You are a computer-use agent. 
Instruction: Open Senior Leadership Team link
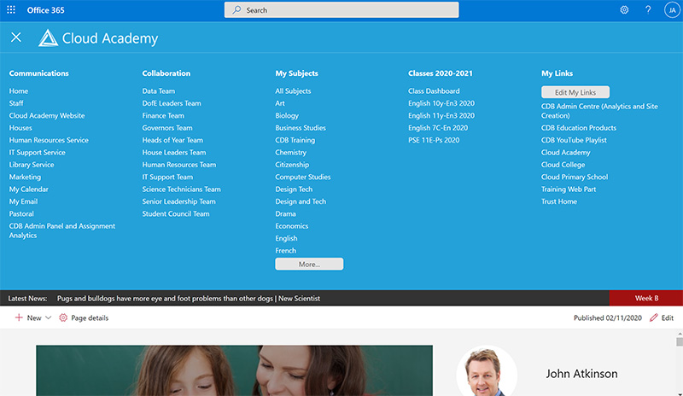178,201
